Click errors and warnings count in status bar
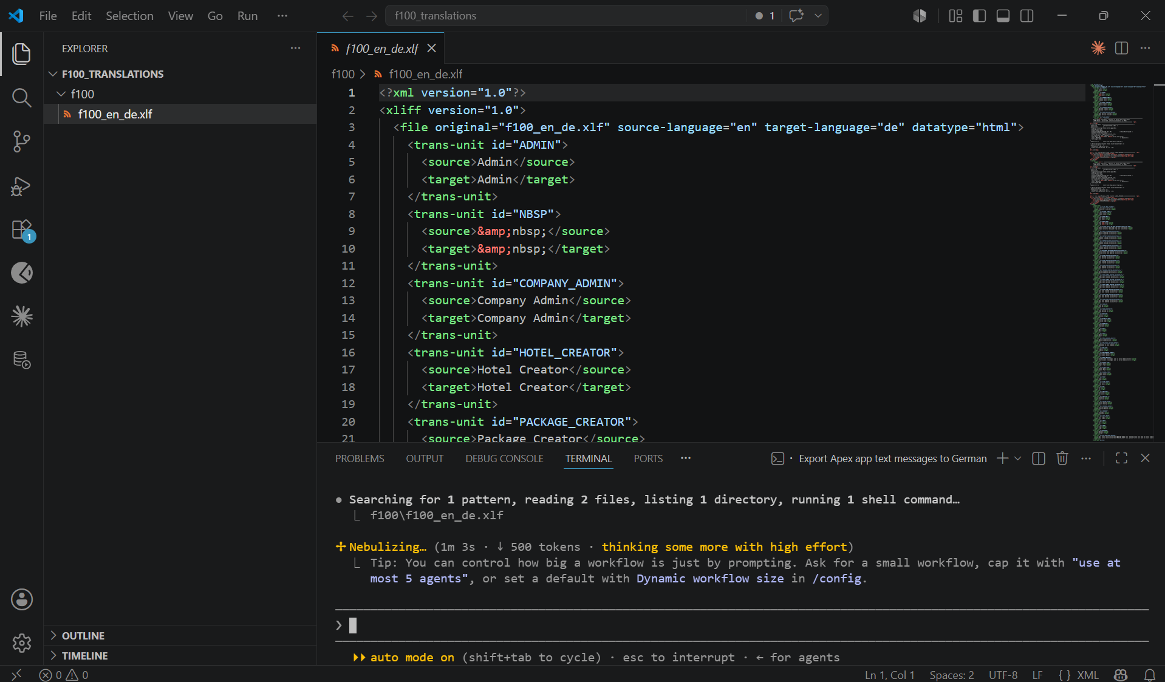Viewport: 1165px width, 682px height. (x=64, y=675)
